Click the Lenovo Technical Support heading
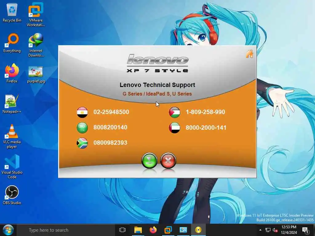Screen dimensions: 315x236 point(157,85)
